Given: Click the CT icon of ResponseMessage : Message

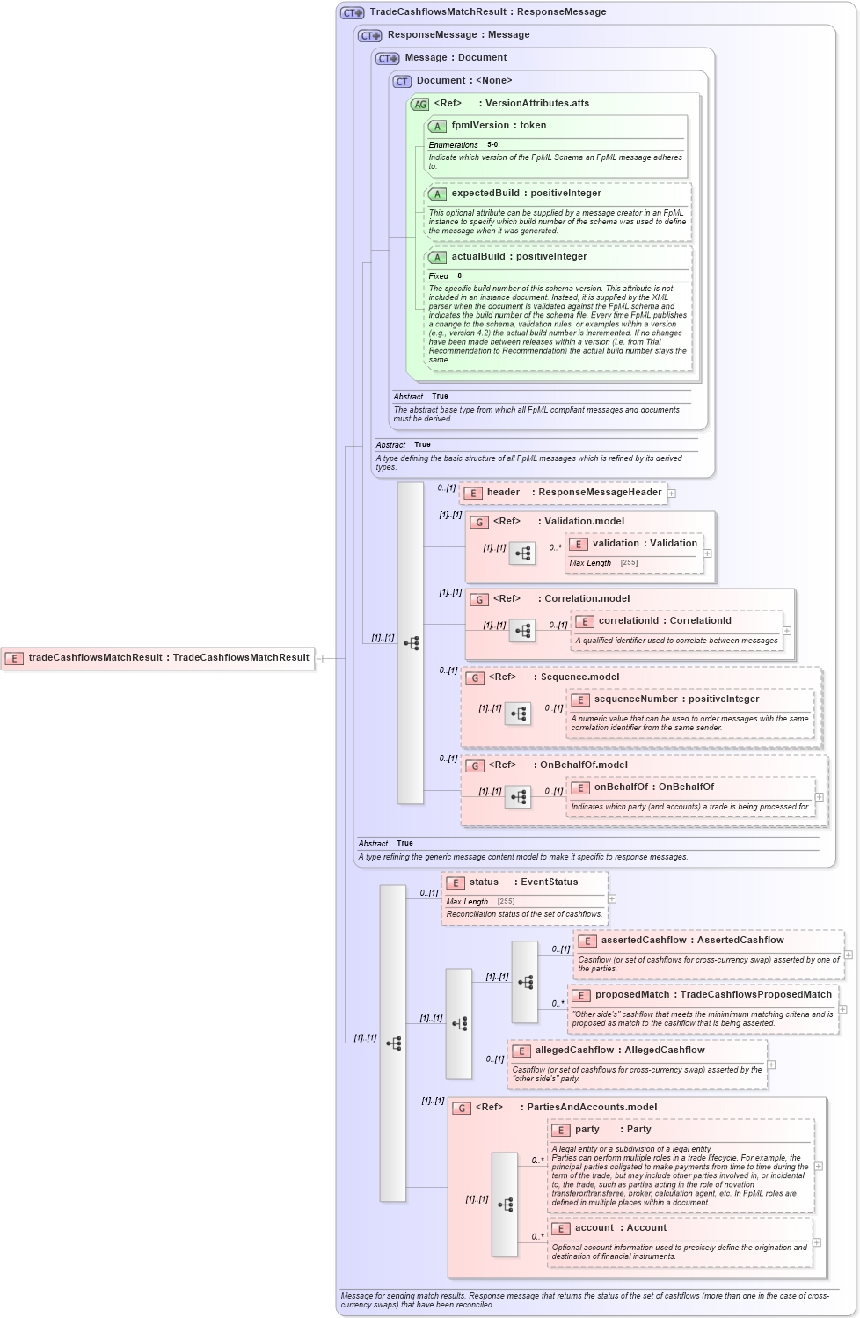Looking at the screenshot, I should pyautogui.click(x=370, y=35).
